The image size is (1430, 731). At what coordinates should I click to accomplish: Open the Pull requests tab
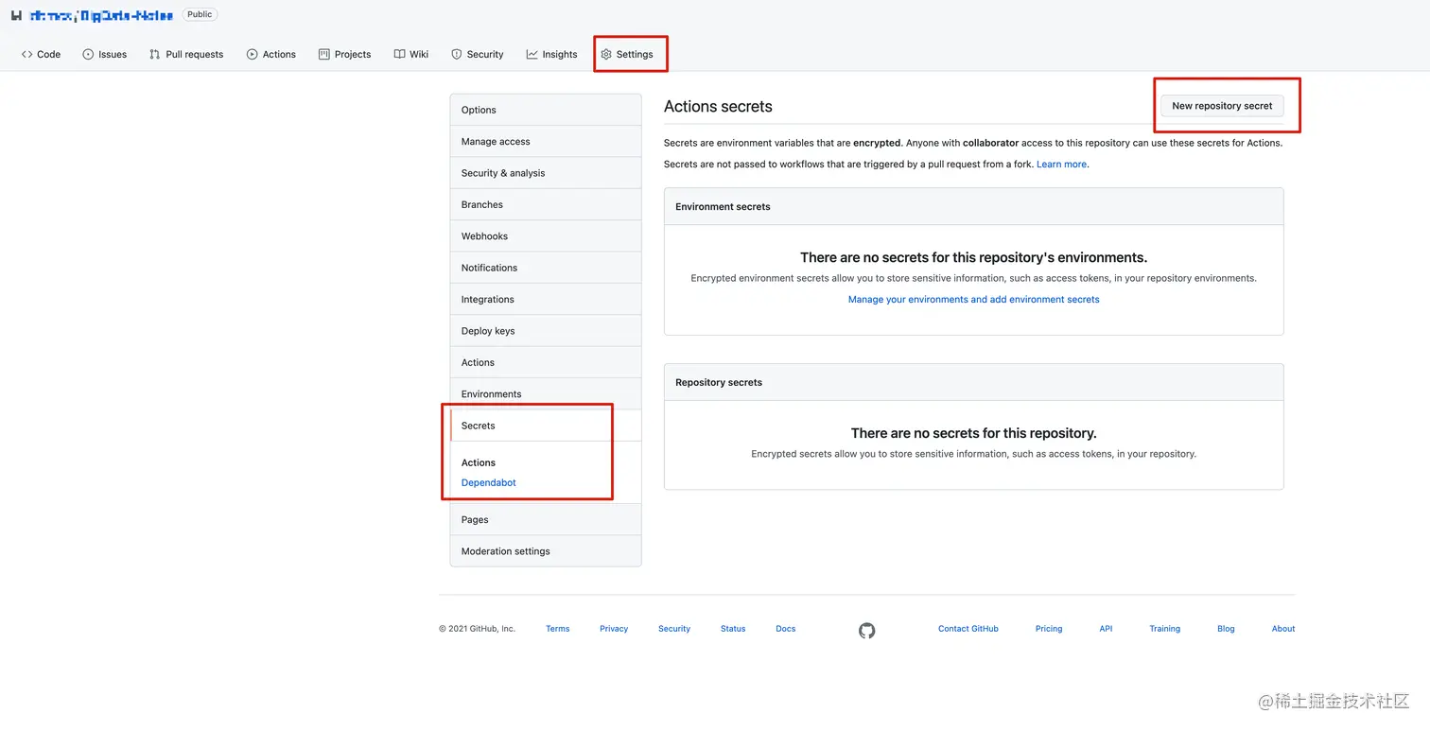(x=186, y=54)
